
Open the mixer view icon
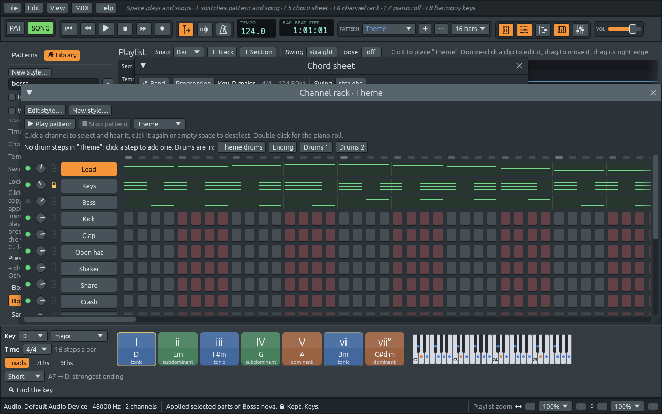[580, 29]
